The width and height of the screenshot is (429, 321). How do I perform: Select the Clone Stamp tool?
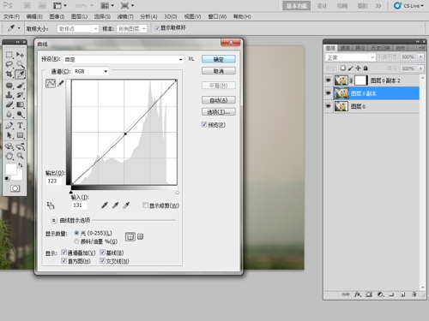[x=9, y=95]
